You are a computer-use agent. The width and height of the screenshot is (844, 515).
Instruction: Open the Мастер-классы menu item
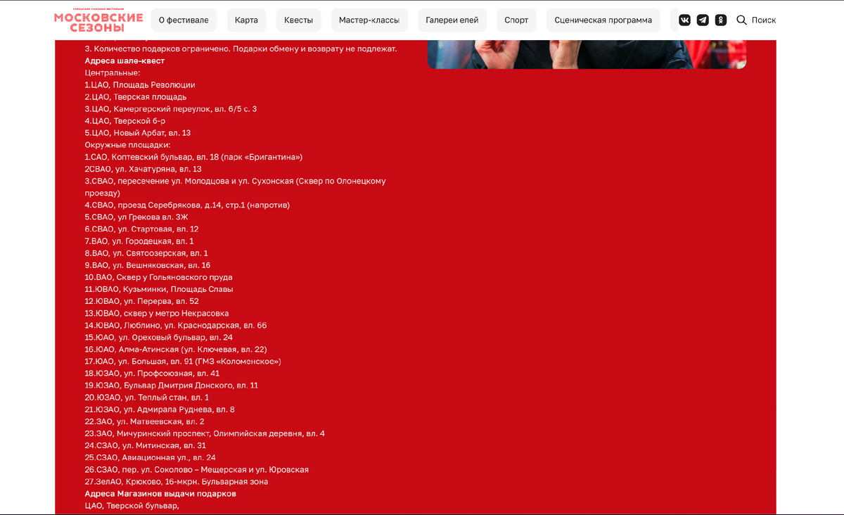pyautogui.click(x=369, y=20)
